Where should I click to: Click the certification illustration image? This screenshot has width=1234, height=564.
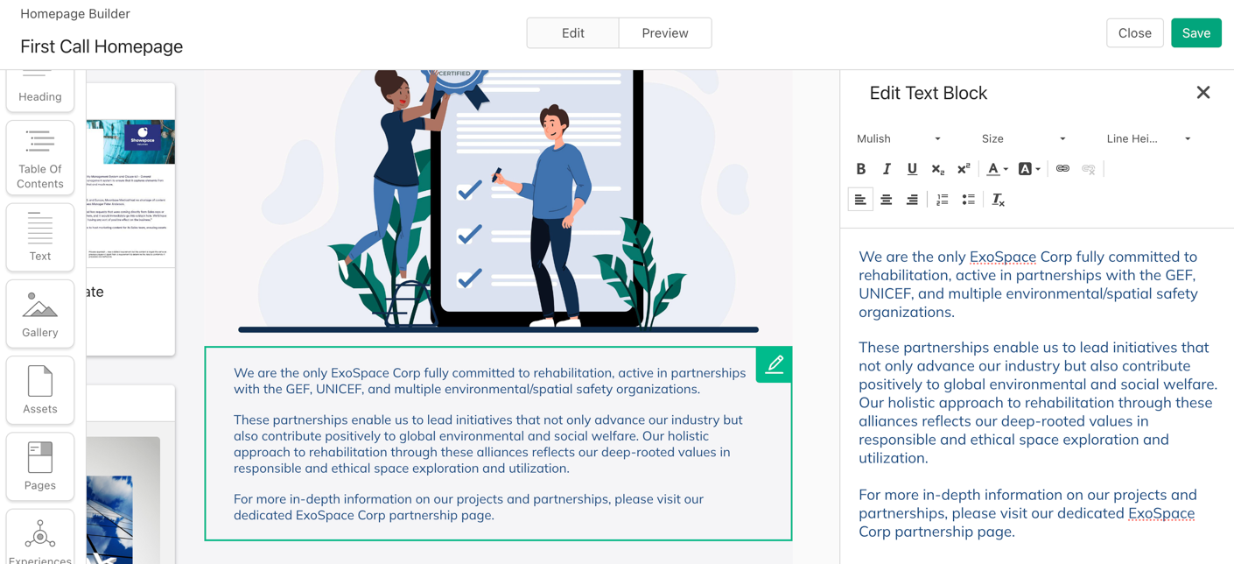(498, 201)
